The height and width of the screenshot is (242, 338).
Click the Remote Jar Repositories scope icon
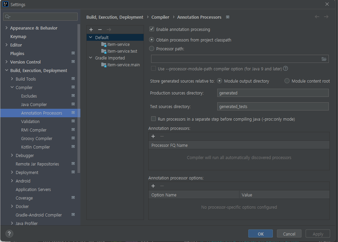pos(73,163)
